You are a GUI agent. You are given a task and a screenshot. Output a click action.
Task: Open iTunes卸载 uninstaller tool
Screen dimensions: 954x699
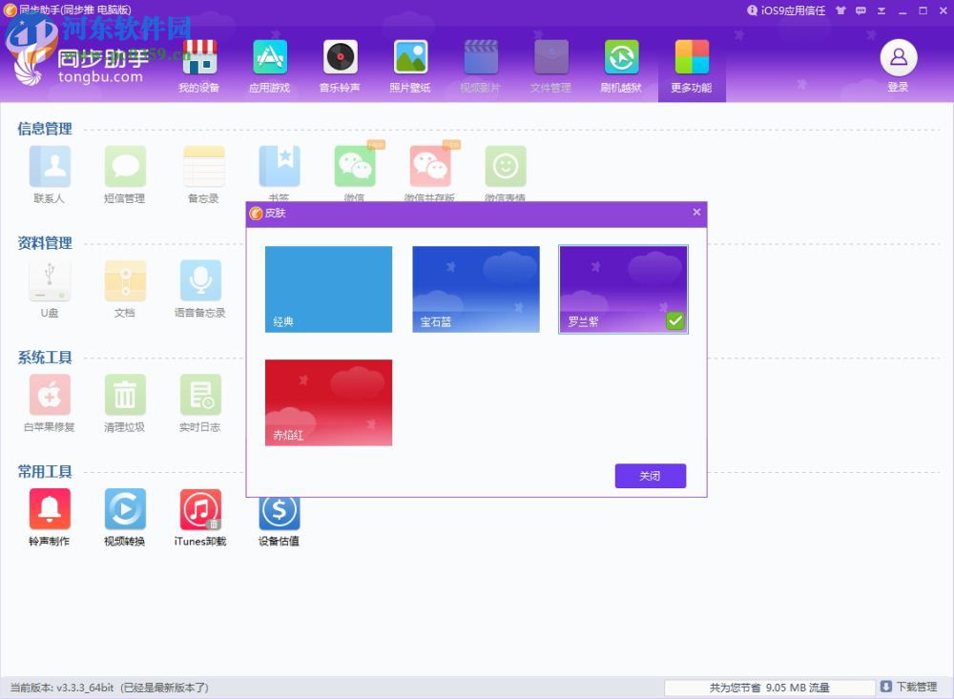coord(200,517)
